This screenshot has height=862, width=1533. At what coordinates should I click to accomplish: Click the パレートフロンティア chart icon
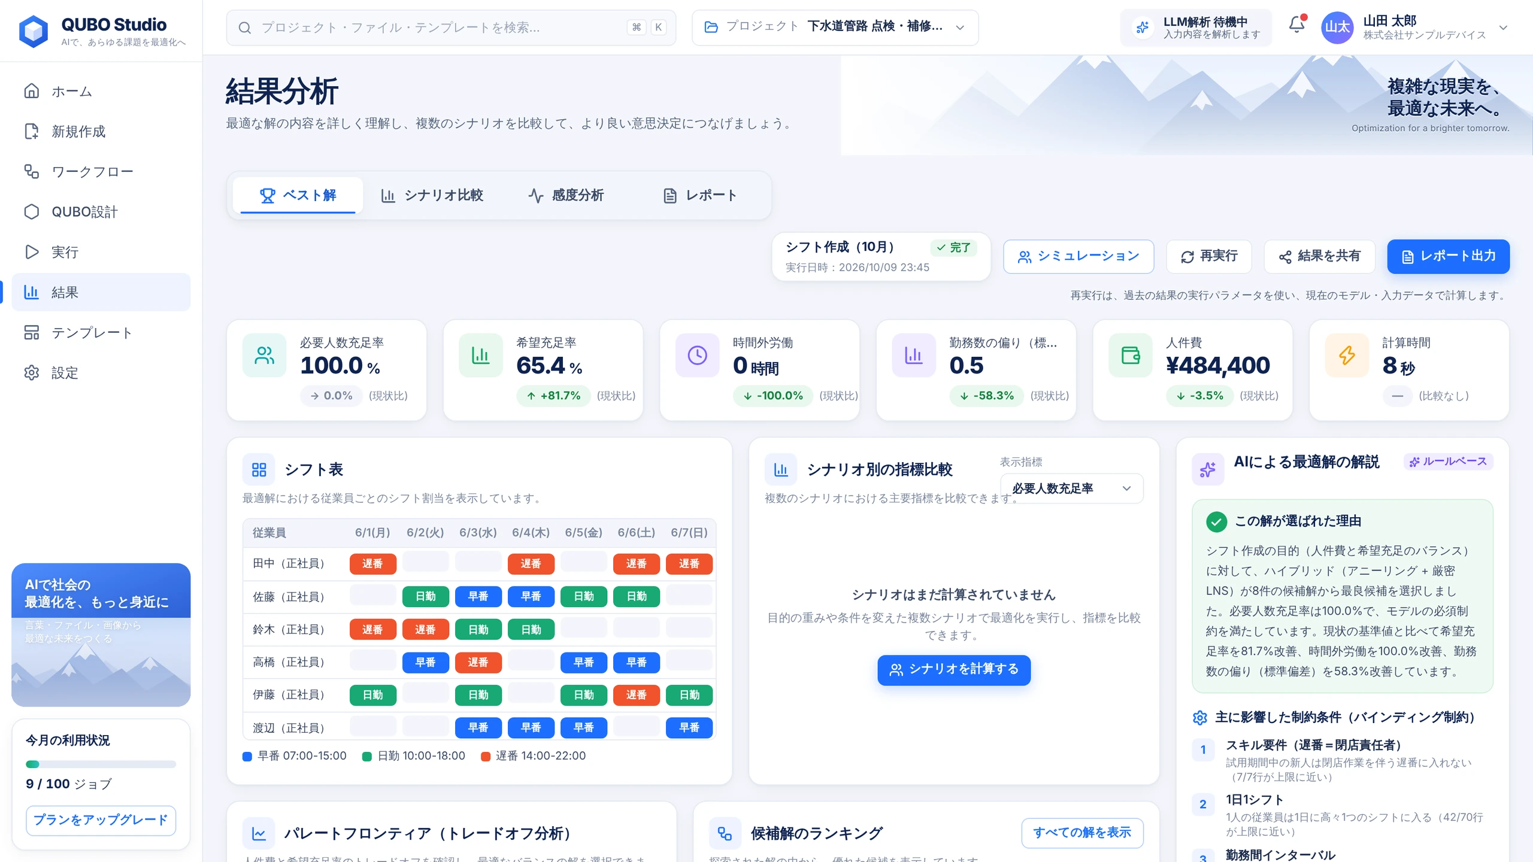[259, 833]
